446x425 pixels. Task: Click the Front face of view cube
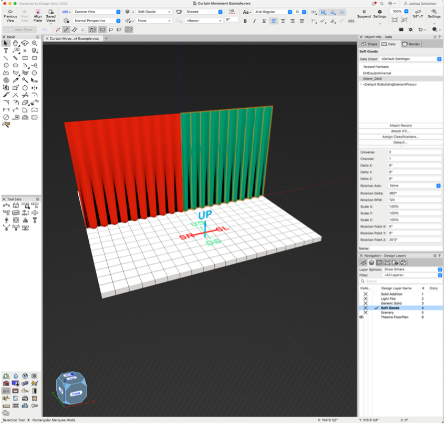[77, 393]
